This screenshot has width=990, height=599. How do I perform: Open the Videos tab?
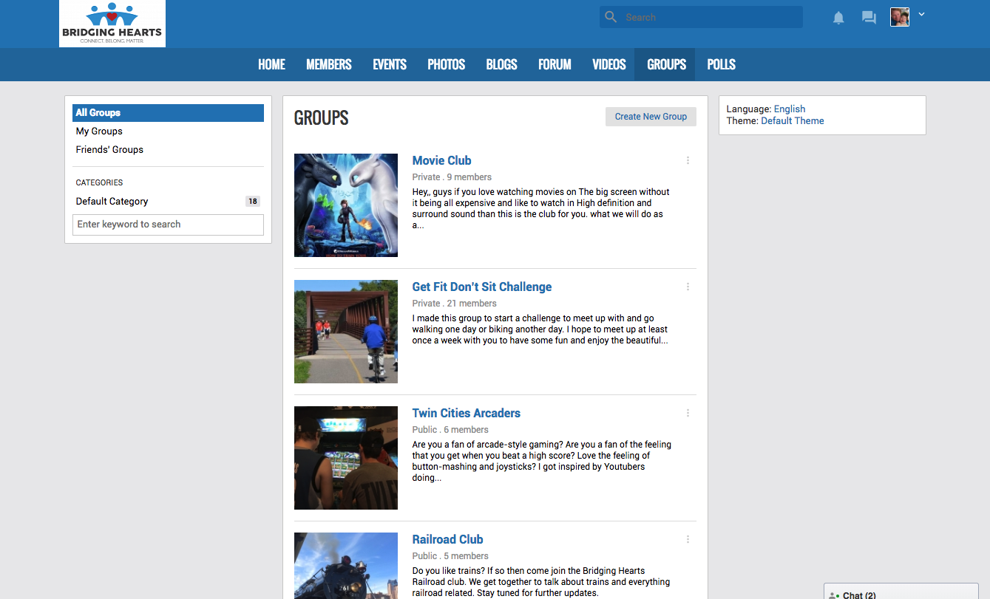click(x=609, y=64)
